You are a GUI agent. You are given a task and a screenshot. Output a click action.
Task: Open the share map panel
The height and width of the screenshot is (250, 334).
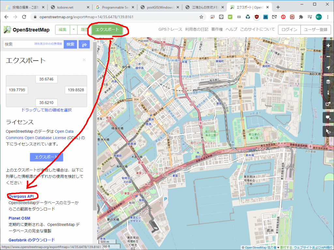click(x=328, y=104)
